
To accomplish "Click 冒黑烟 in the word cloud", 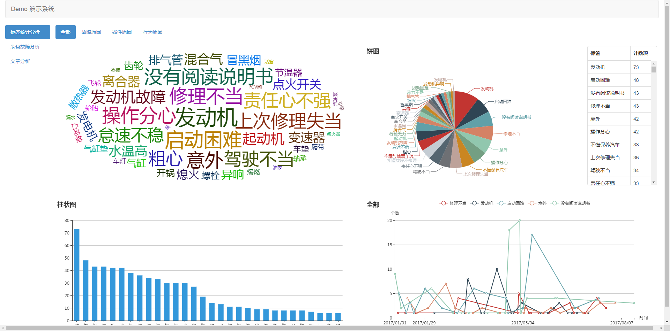I will click(x=244, y=60).
